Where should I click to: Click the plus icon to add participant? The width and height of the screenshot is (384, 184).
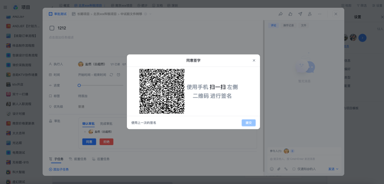pyautogui.click(x=292, y=151)
